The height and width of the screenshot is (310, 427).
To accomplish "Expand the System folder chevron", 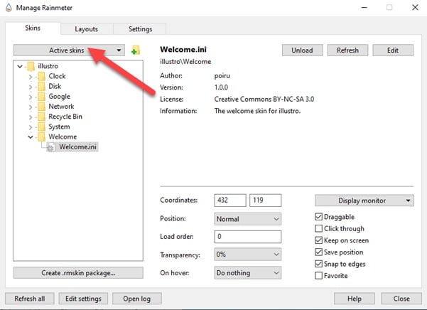I will [x=31, y=127].
